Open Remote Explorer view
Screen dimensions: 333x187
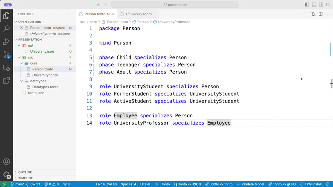[6, 68]
